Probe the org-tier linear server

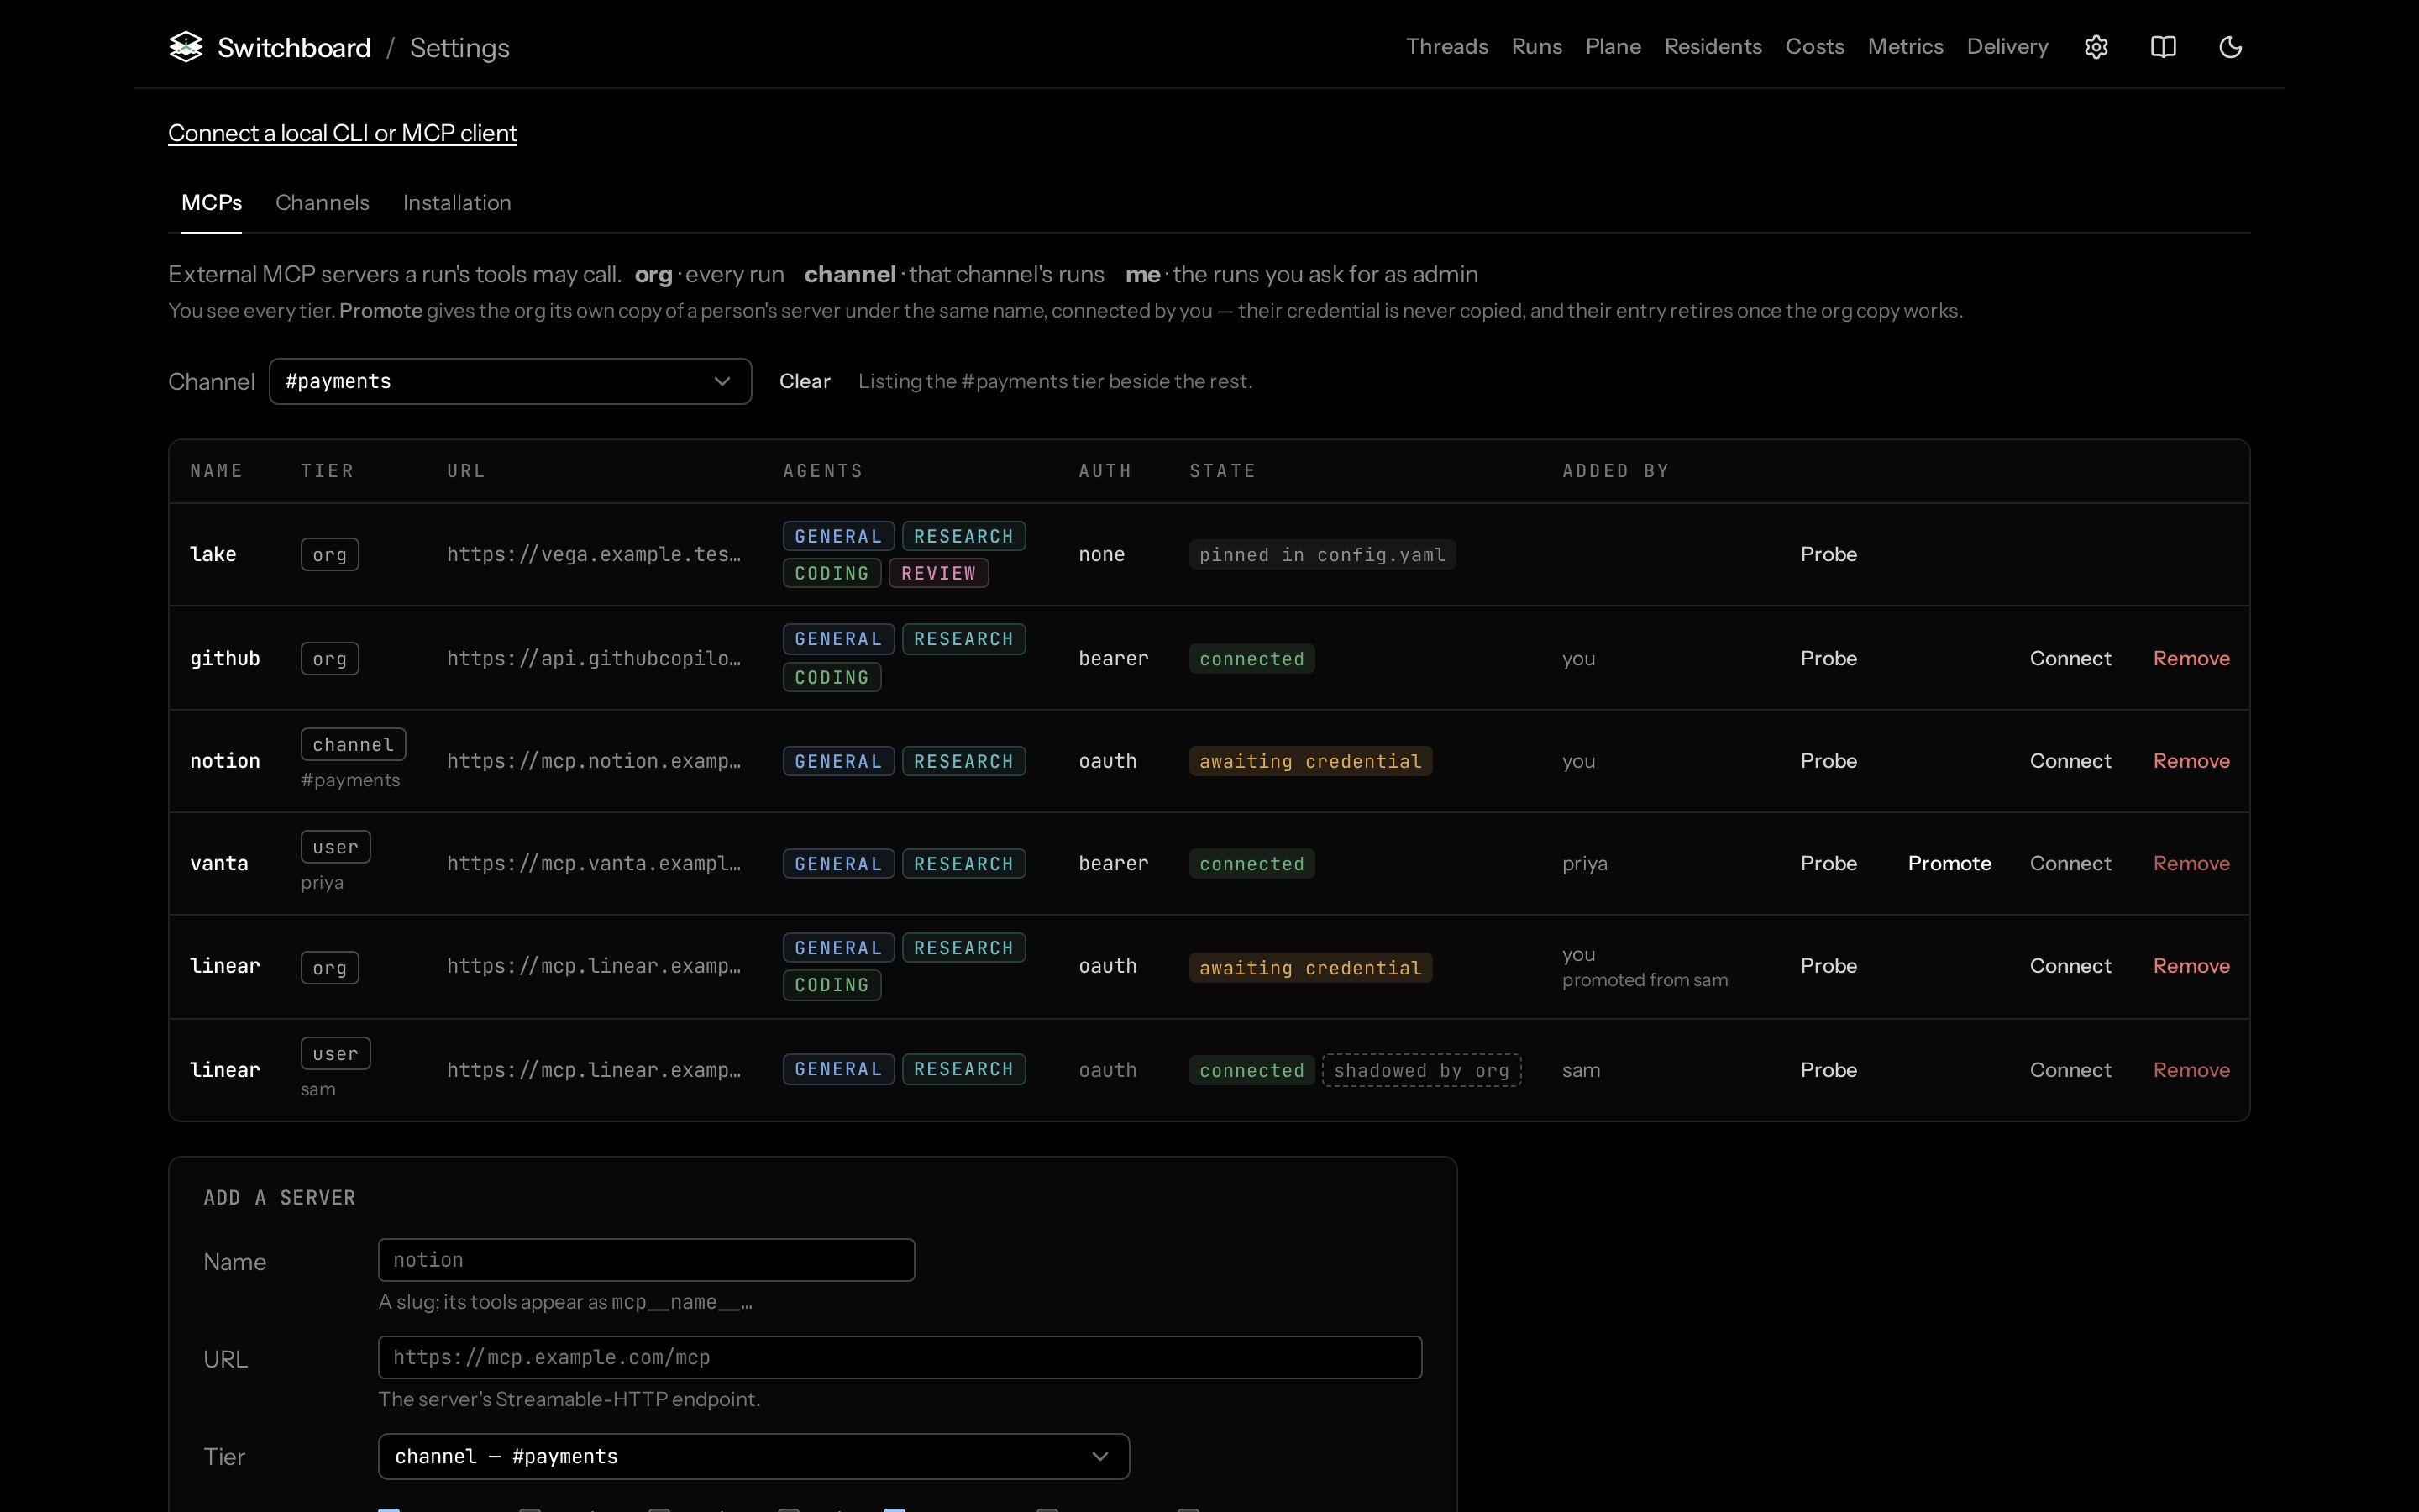[x=1829, y=966]
